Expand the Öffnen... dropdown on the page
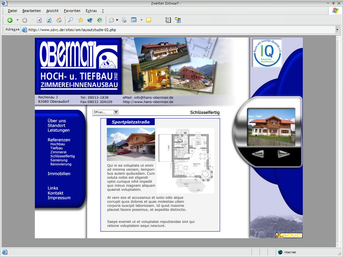This screenshot has width=343, height=257. [116, 112]
